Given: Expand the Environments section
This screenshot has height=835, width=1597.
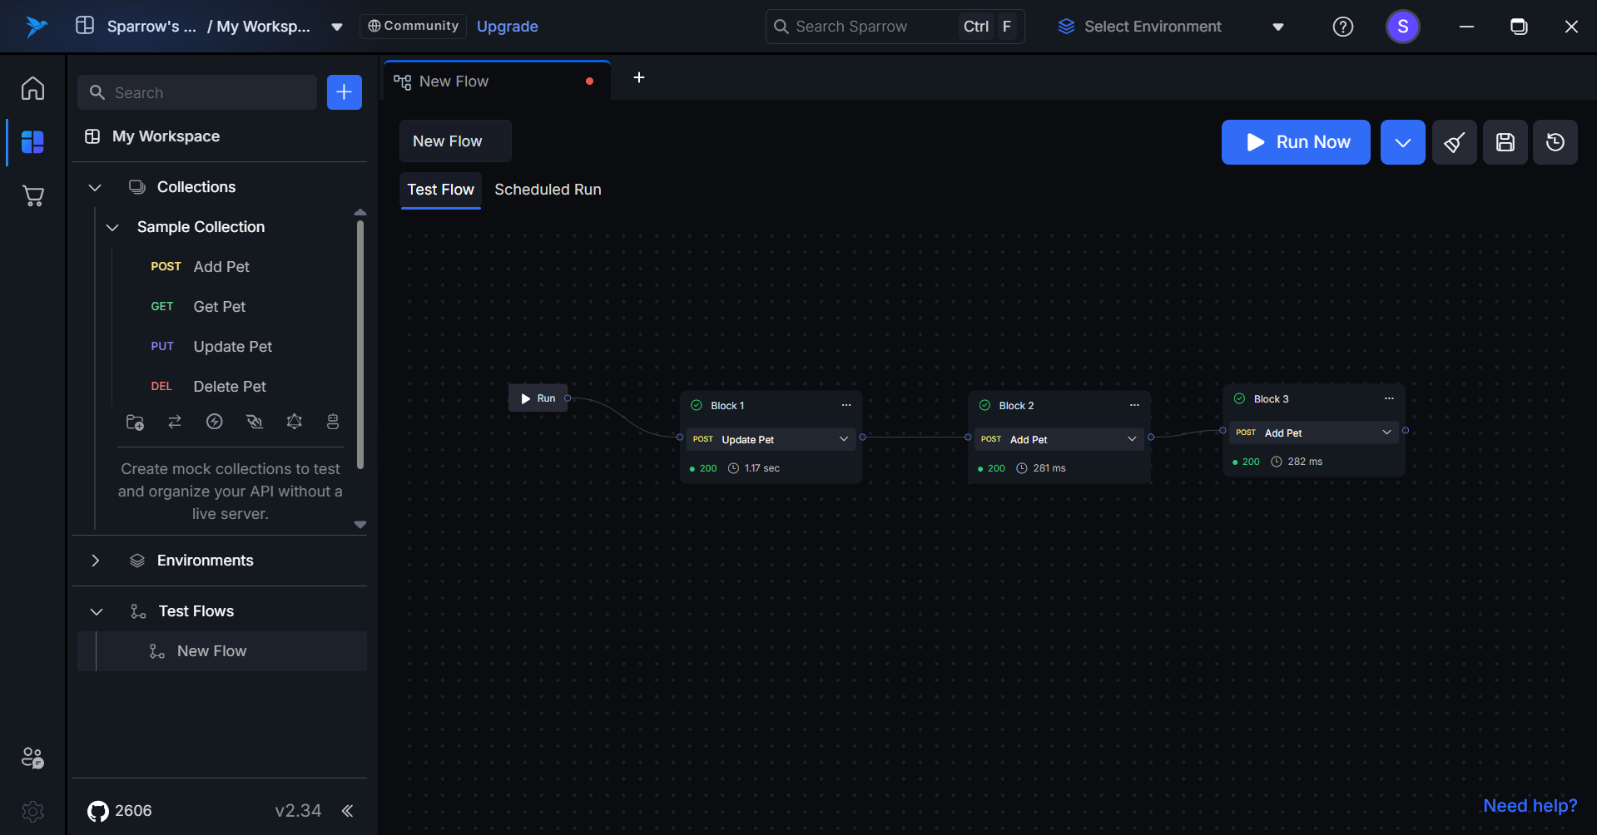Looking at the screenshot, I should click(96, 561).
